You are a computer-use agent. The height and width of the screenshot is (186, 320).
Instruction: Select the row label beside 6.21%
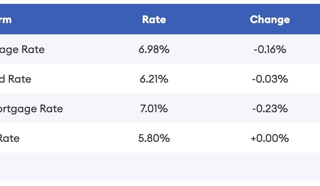coord(15,79)
